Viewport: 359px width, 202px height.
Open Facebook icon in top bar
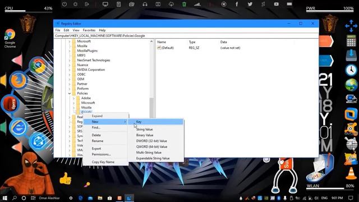coord(237,4)
